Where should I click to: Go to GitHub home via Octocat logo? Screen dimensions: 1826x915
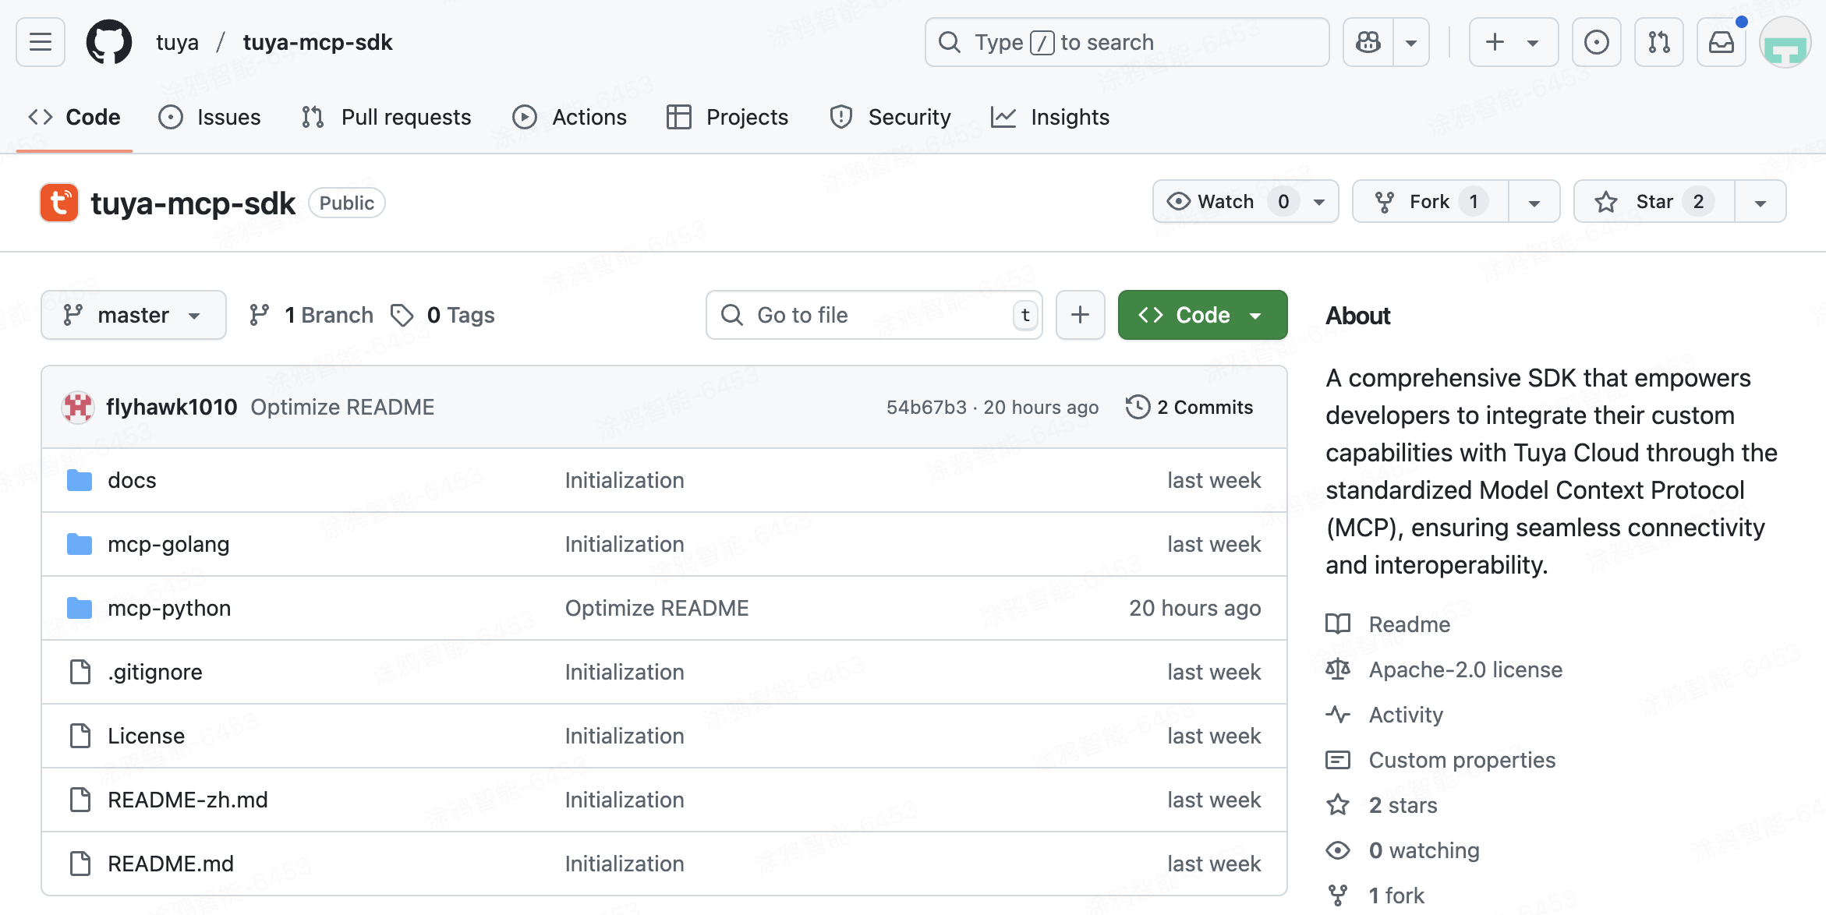109,42
